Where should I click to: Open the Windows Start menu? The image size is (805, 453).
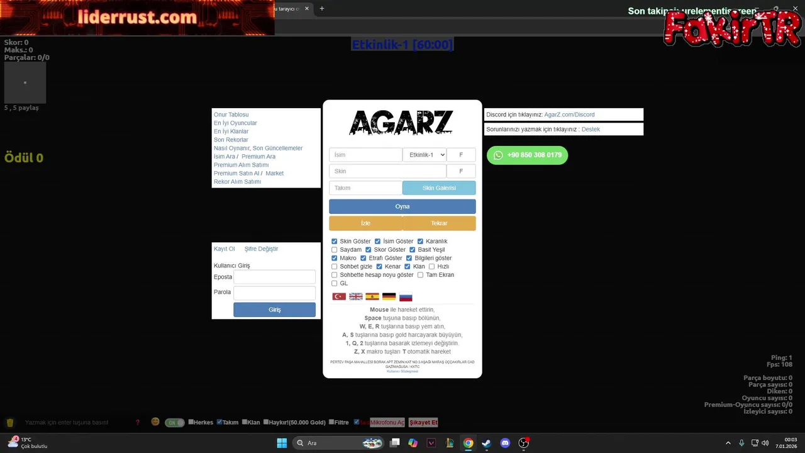(x=282, y=443)
